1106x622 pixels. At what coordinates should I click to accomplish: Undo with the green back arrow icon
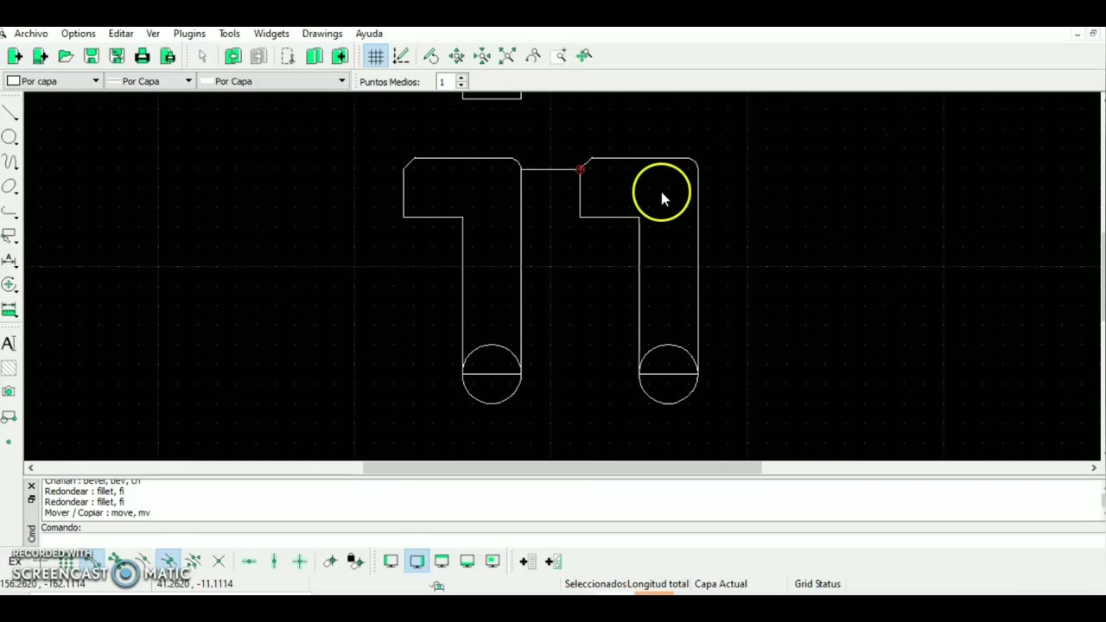pos(232,56)
